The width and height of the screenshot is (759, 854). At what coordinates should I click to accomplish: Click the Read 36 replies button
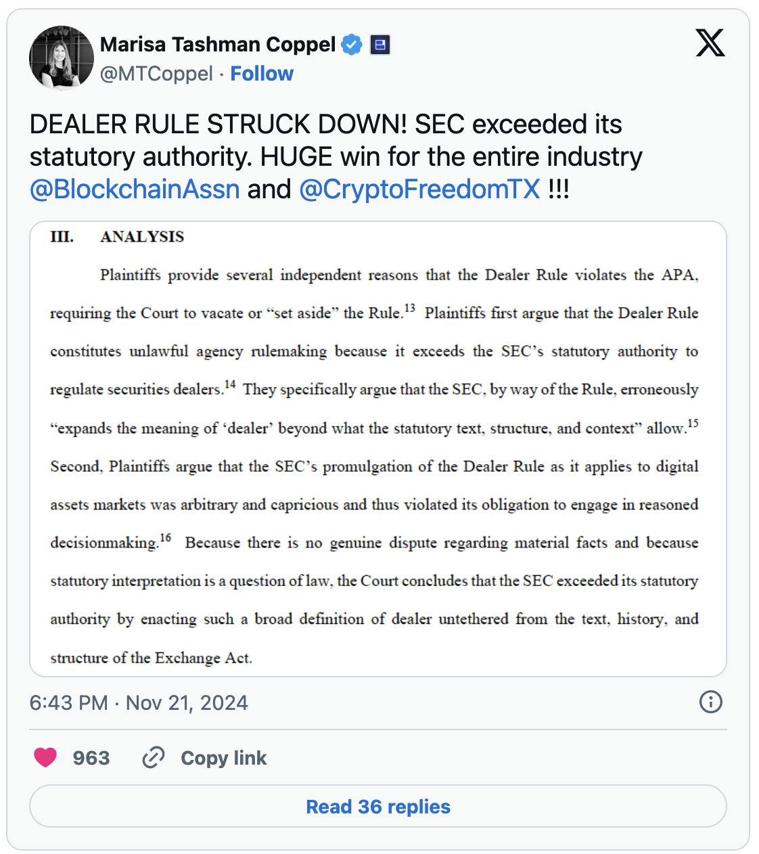coord(378,806)
